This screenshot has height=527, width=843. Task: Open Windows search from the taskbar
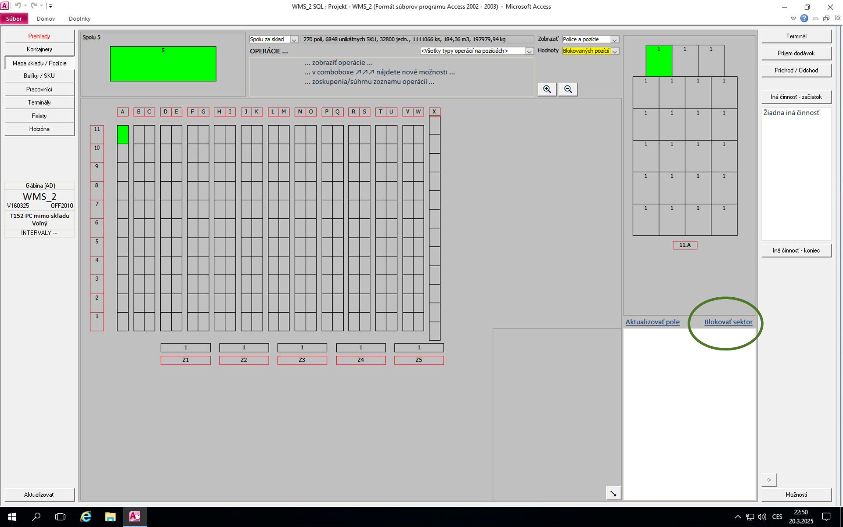(36, 516)
